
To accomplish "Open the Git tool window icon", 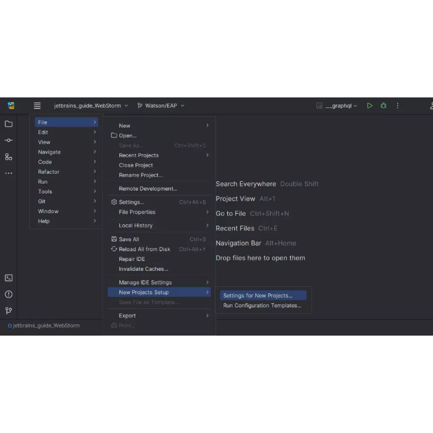I will click(x=9, y=311).
